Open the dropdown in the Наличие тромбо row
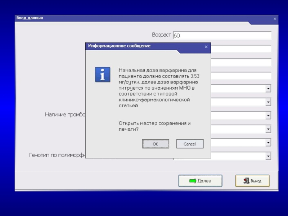 pos(268,116)
